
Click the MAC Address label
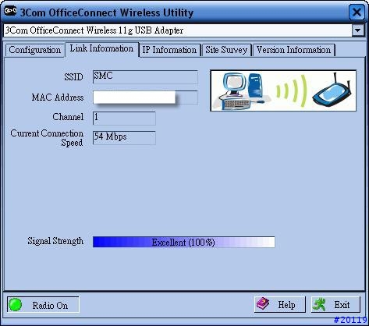pos(58,97)
